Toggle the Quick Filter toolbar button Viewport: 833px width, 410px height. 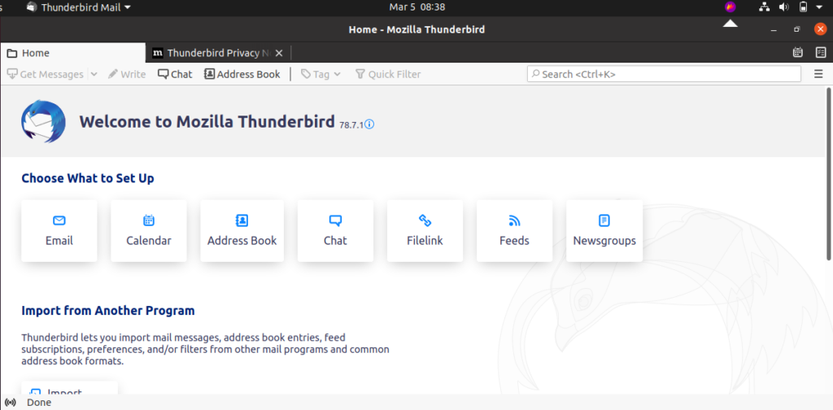coord(388,74)
